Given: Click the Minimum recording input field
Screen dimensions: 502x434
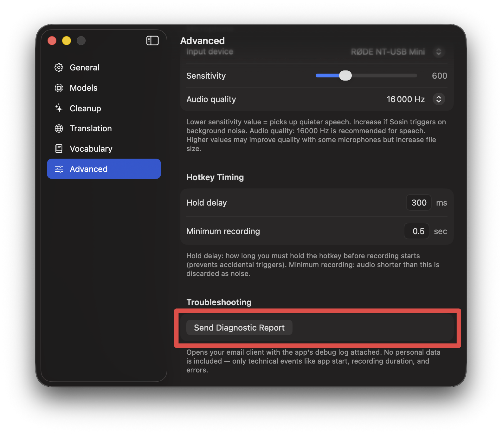Looking at the screenshot, I should pyautogui.click(x=417, y=231).
